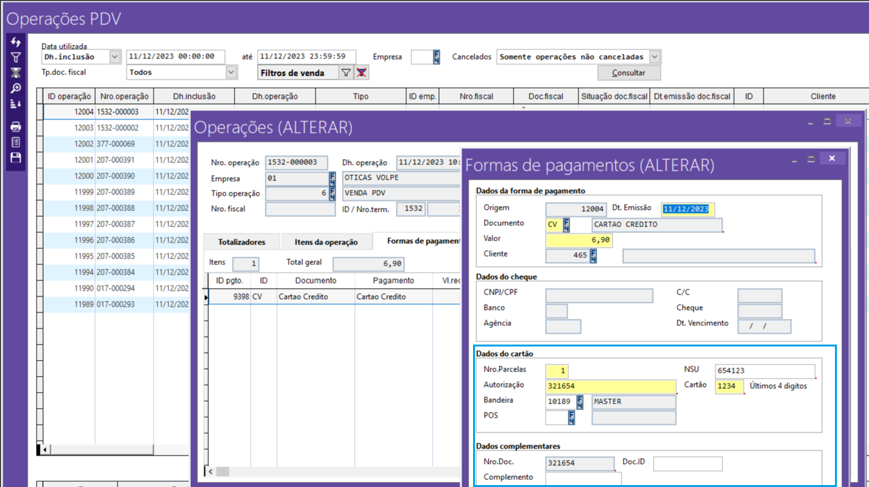
Task: Click the refresh arrows icon in left sidebar
Action: (x=16, y=42)
